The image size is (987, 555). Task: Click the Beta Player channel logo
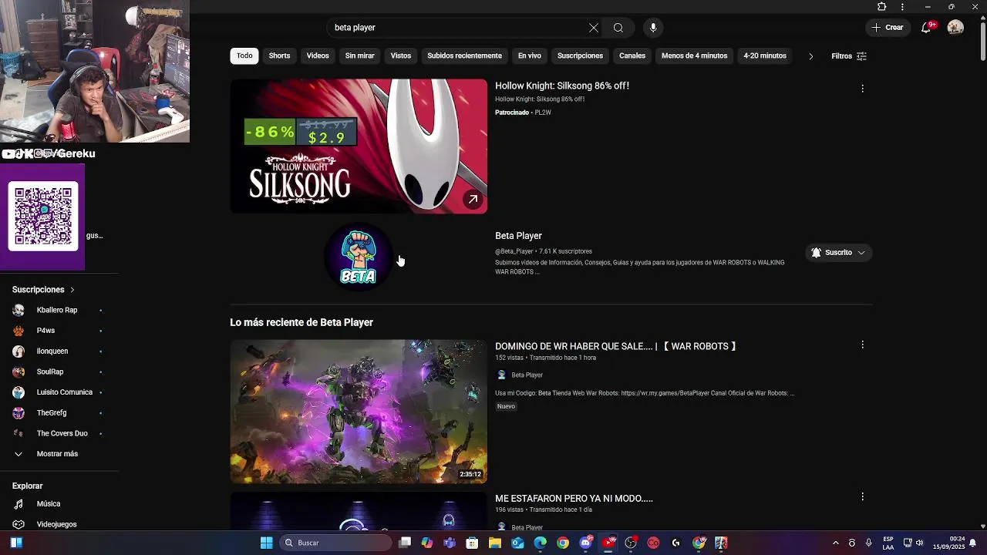[359, 257]
